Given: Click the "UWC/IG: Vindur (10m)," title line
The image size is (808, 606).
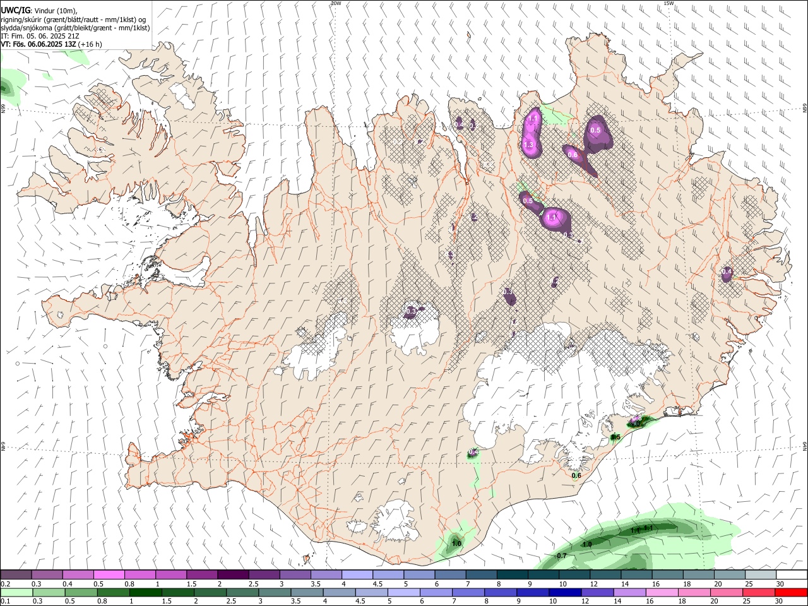Looking at the screenshot, I should [39, 9].
